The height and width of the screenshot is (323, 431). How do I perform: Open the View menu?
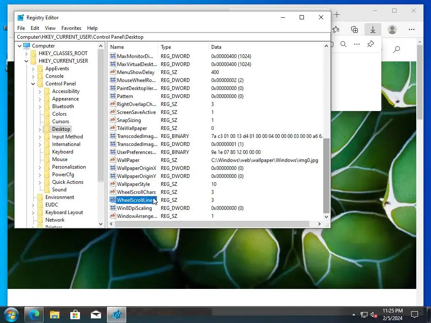coord(50,28)
